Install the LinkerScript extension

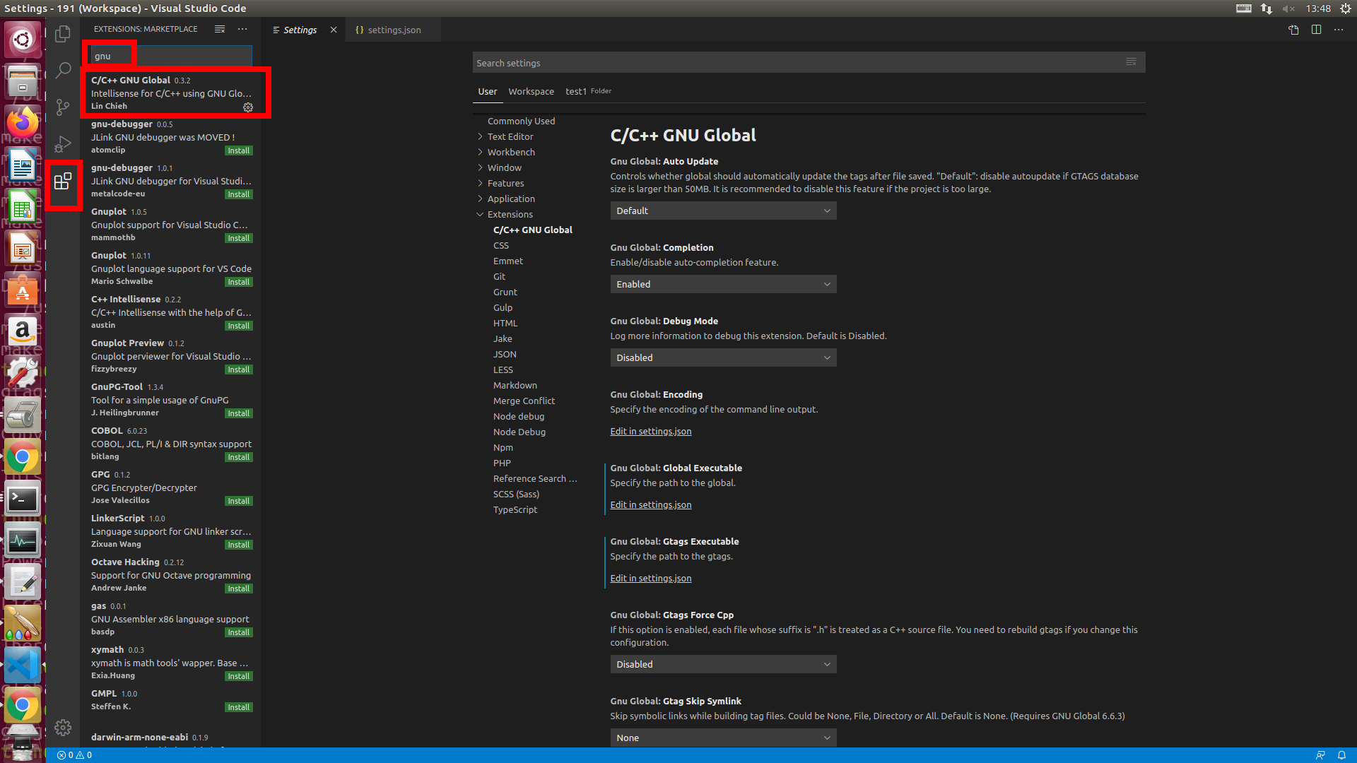(238, 545)
